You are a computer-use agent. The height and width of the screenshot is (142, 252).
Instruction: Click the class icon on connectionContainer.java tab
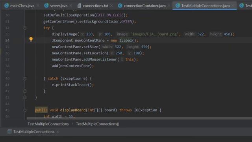(120, 6)
